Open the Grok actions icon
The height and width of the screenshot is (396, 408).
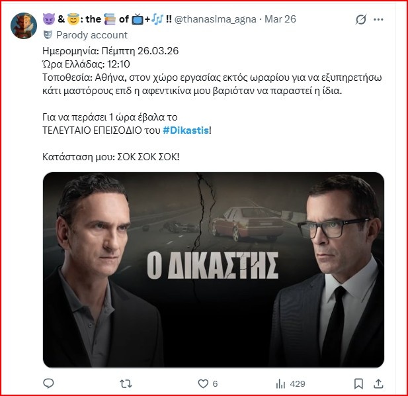click(x=361, y=21)
